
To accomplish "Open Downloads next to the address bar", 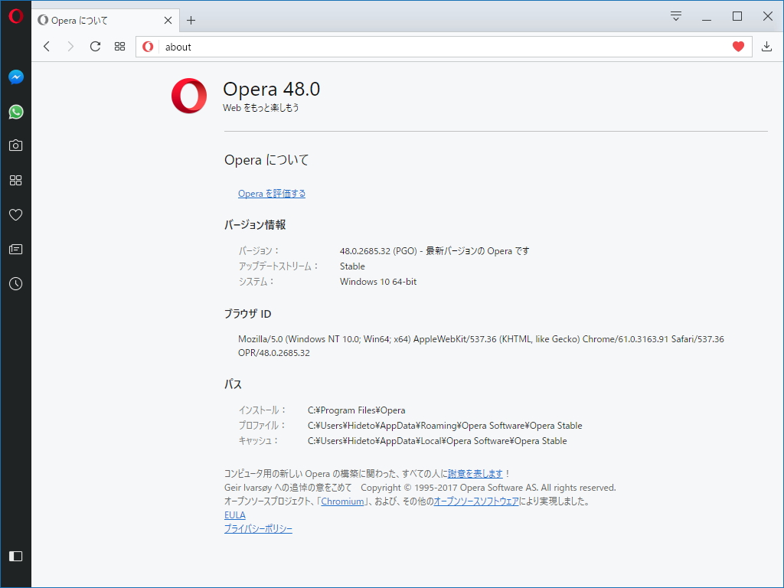I will tap(766, 46).
